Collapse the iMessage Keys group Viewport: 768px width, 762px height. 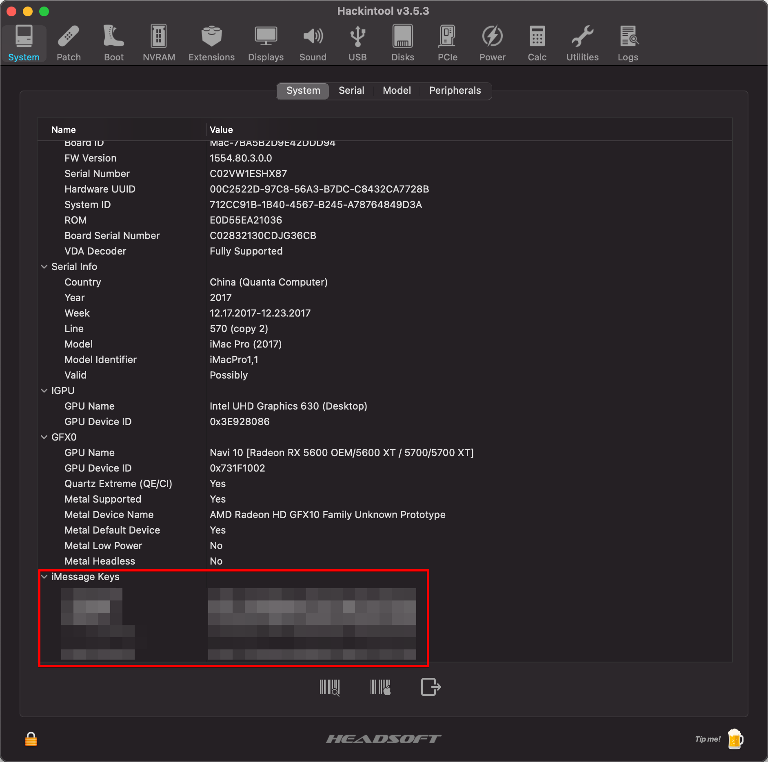44,577
